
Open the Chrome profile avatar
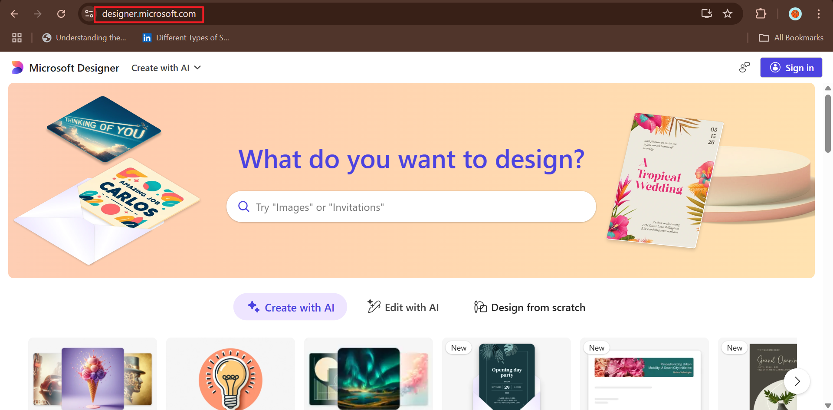tap(795, 14)
